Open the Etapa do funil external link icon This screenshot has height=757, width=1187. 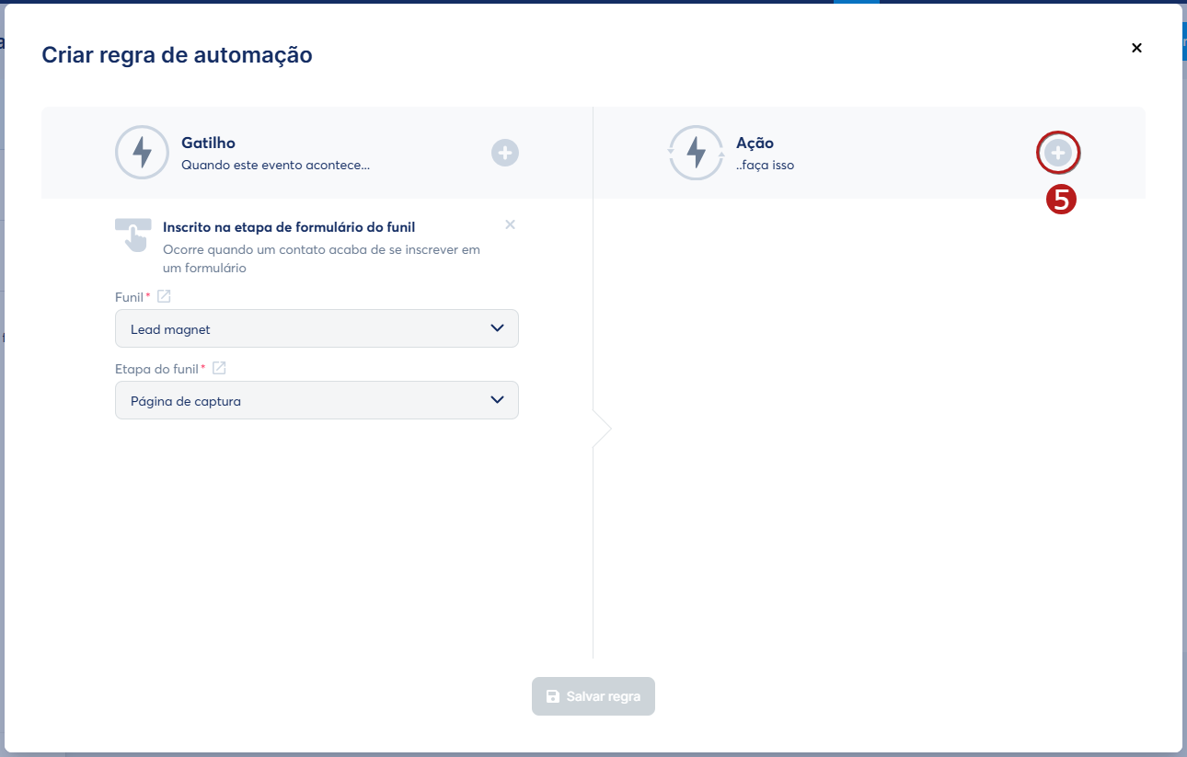pos(219,368)
